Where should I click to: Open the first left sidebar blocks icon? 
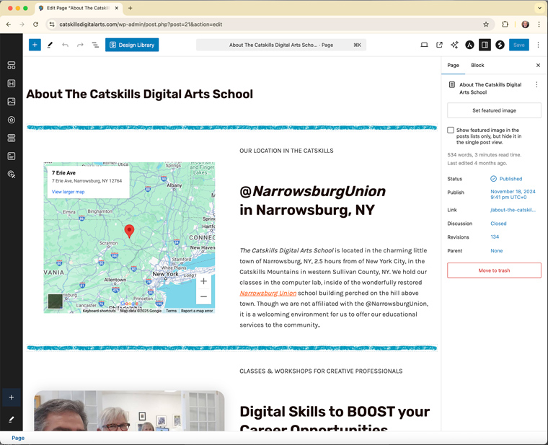click(x=12, y=66)
